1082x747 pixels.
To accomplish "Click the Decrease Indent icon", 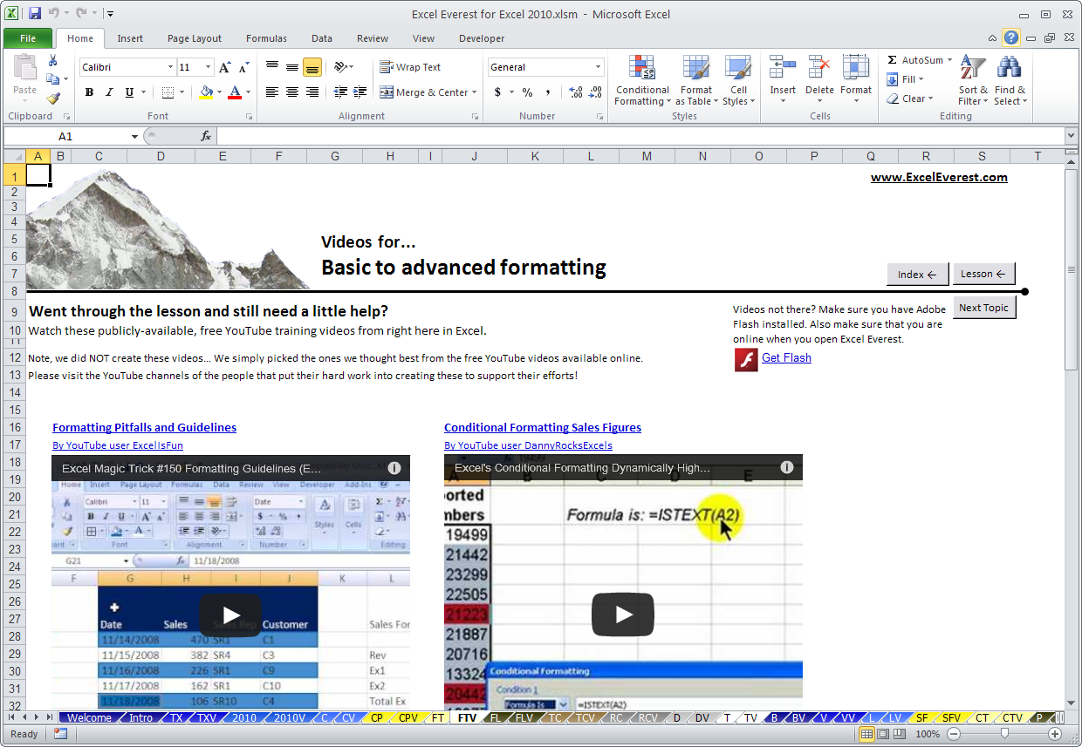I will pos(339,92).
